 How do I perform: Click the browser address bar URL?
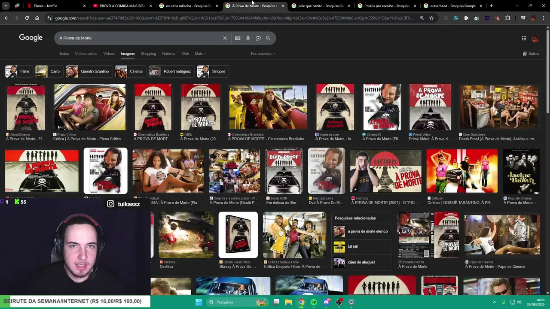click(235, 18)
